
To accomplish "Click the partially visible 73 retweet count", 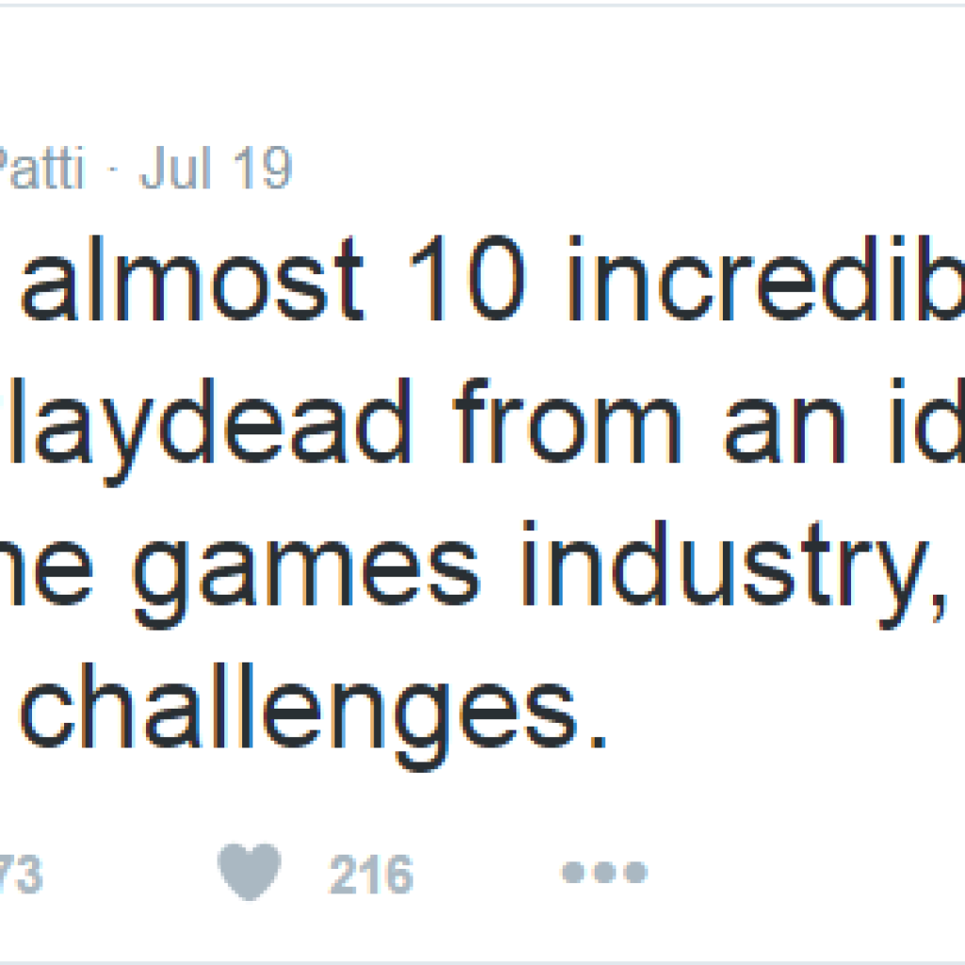I will (21, 875).
